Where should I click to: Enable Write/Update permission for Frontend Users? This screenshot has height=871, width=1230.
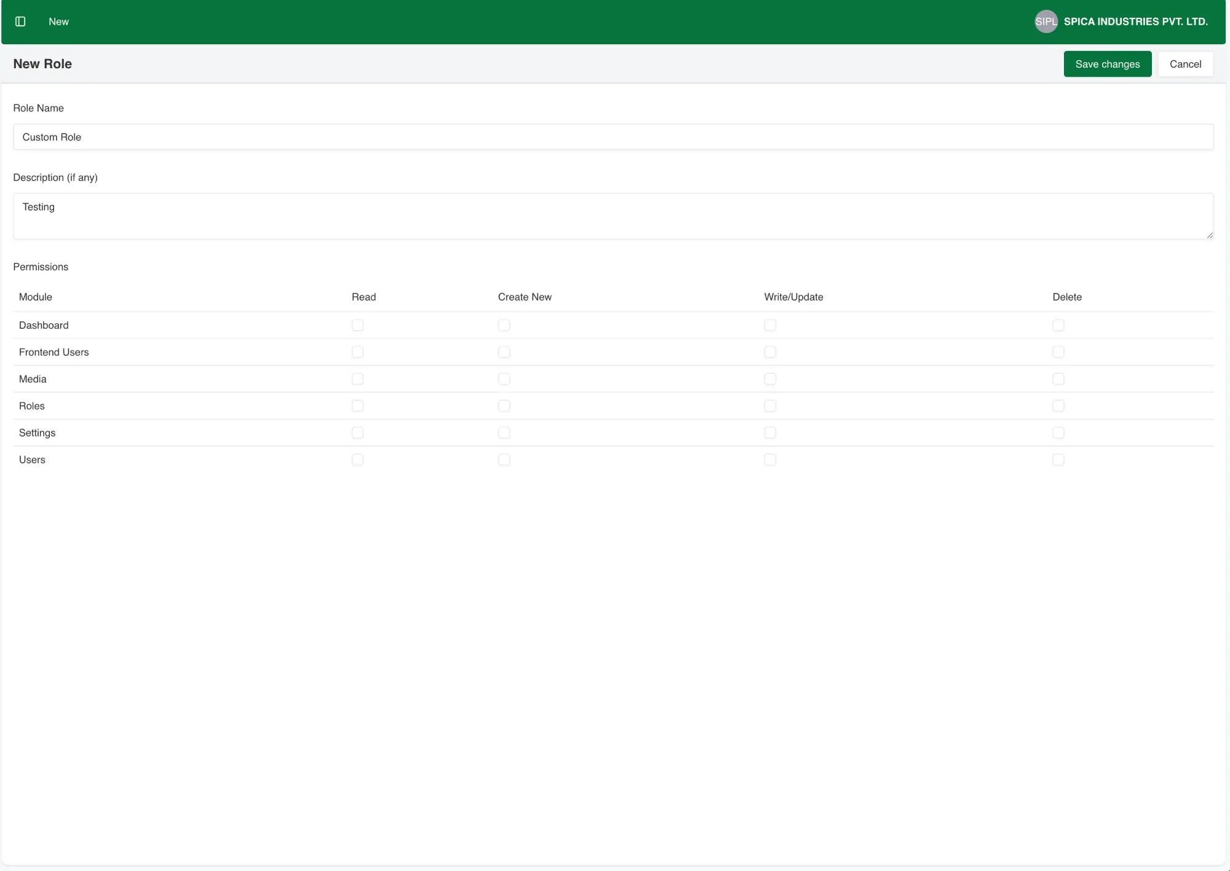(770, 352)
